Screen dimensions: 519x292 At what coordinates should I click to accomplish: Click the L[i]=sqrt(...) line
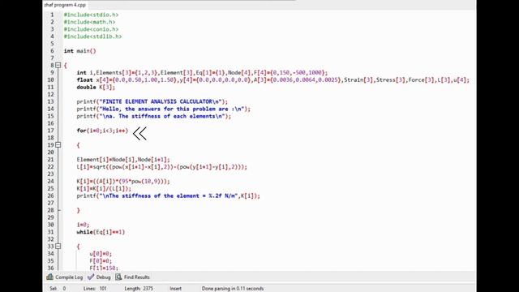pos(162,167)
